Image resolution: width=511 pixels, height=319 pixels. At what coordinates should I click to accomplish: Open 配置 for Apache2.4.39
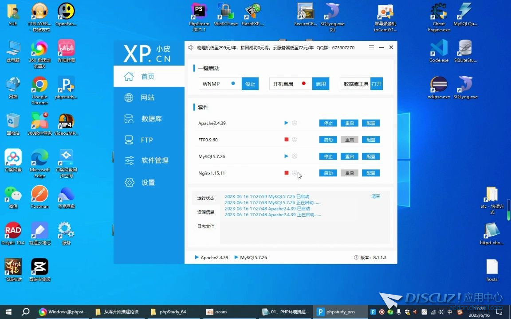click(x=370, y=123)
